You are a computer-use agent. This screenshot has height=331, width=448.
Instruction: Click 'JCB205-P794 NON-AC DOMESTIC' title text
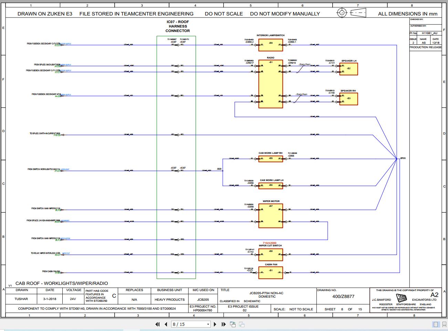(267, 295)
